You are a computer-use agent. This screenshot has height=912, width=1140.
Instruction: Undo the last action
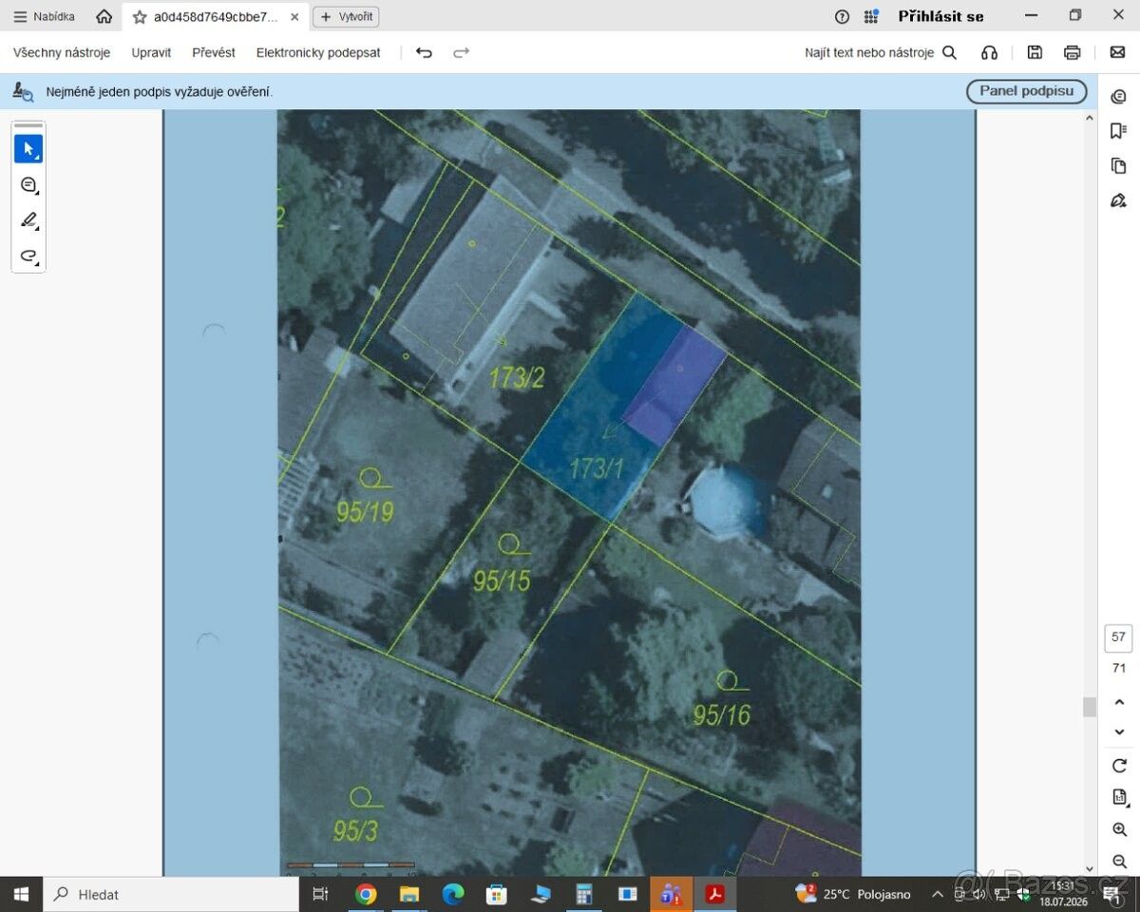point(424,53)
